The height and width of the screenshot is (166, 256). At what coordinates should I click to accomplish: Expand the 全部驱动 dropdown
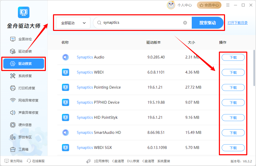tap(73, 23)
